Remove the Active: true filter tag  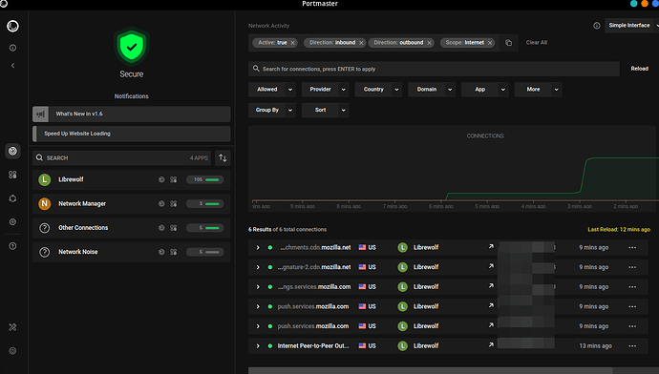click(x=293, y=43)
